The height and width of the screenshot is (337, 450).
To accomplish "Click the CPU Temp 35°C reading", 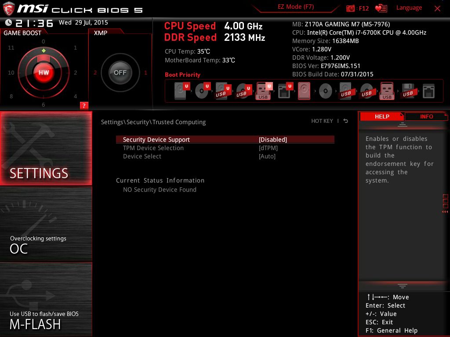I will 187,52.
